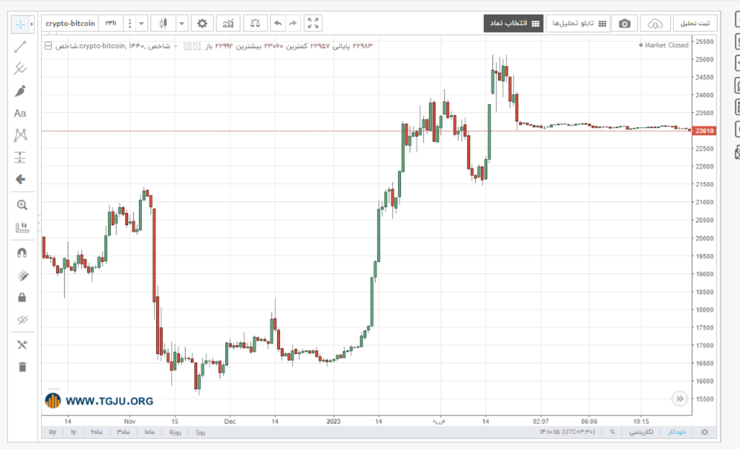Screen dimensions: 740x449
Task: Select the ۳ماه time range
Action: [123, 432]
